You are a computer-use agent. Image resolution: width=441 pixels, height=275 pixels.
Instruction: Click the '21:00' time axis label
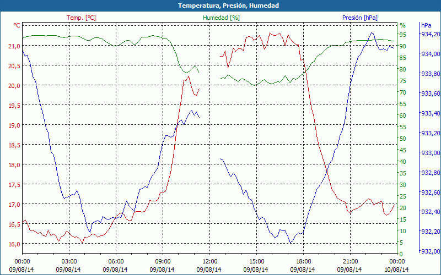pos(350,261)
